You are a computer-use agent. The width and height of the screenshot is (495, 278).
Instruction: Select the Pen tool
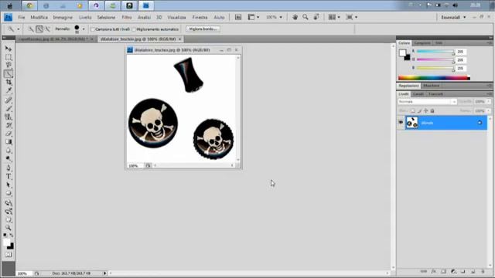pyautogui.click(x=9, y=168)
